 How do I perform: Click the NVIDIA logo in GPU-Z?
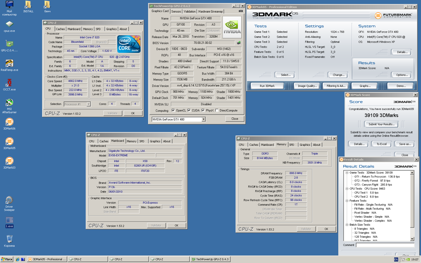click(x=232, y=27)
